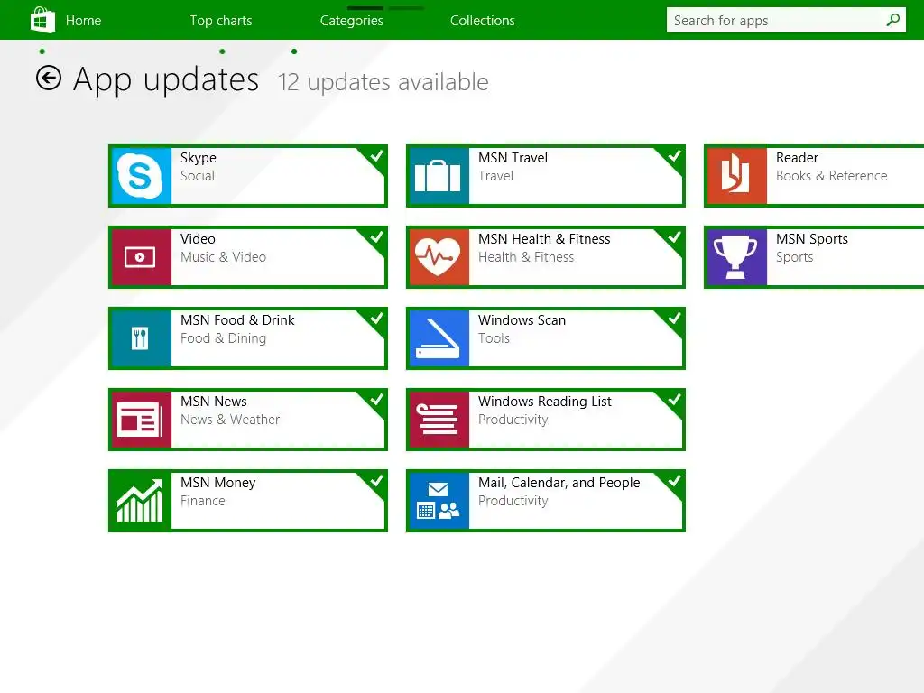The height and width of the screenshot is (693, 924).
Task: Select the Reader title text
Action: click(797, 158)
